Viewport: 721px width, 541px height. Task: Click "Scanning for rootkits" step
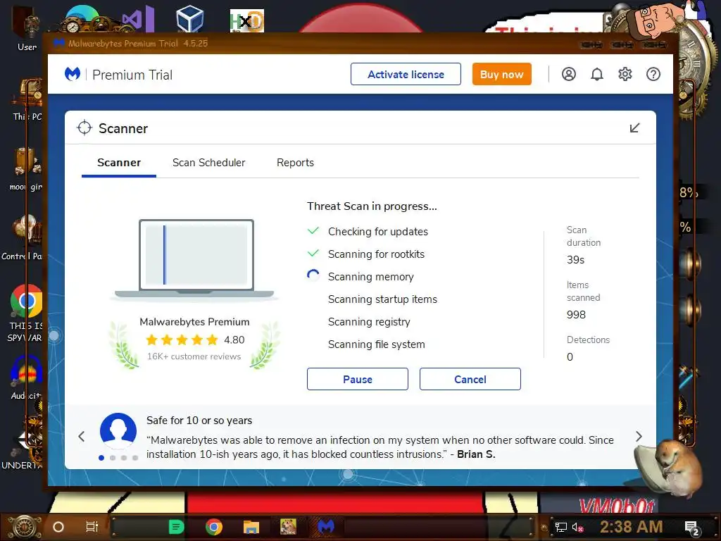pyautogui.click(x=376, y=254)
